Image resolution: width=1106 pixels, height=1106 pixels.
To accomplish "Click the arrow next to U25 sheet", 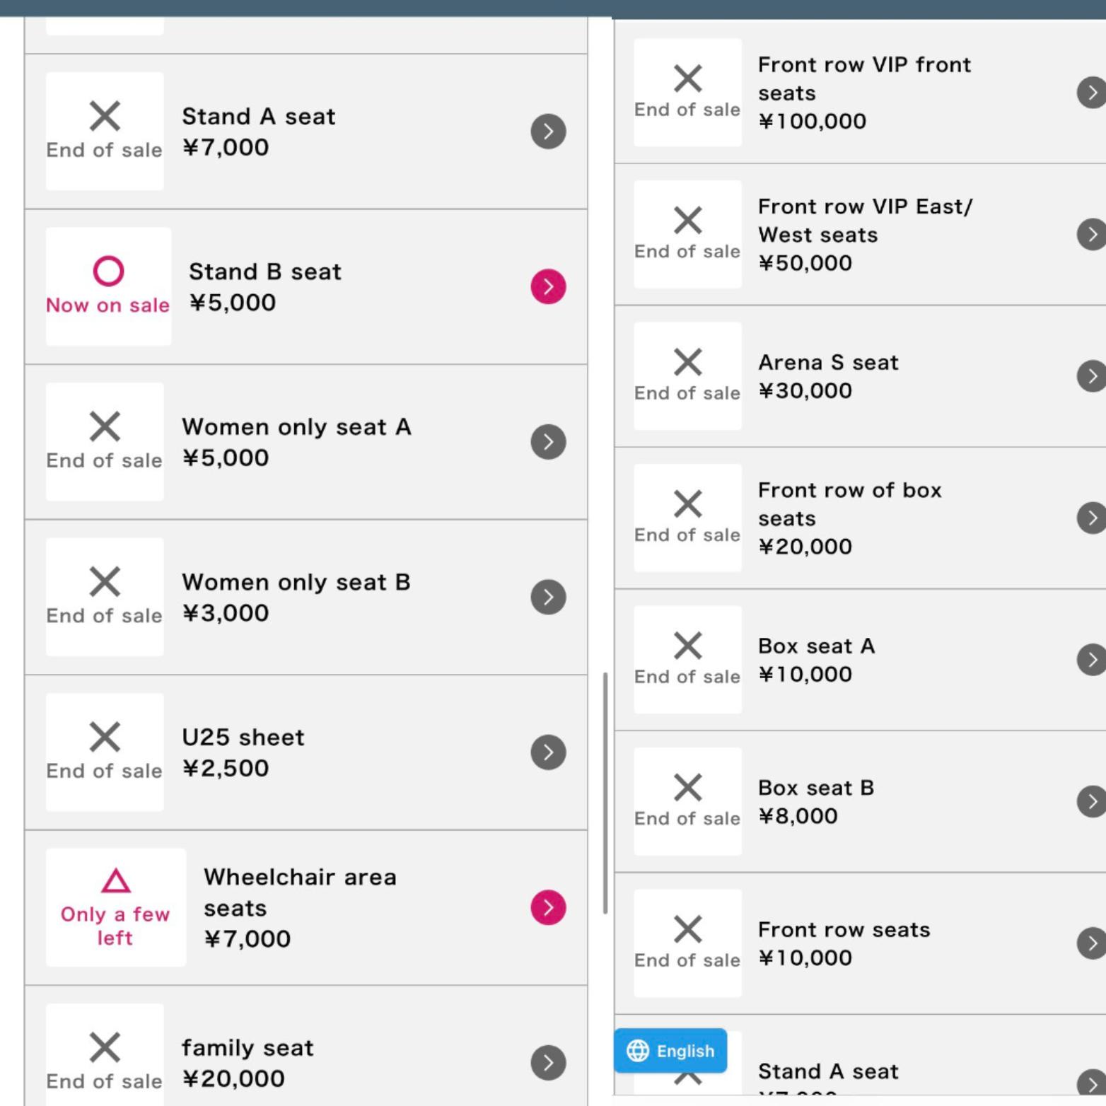I will tap(548, 752).
